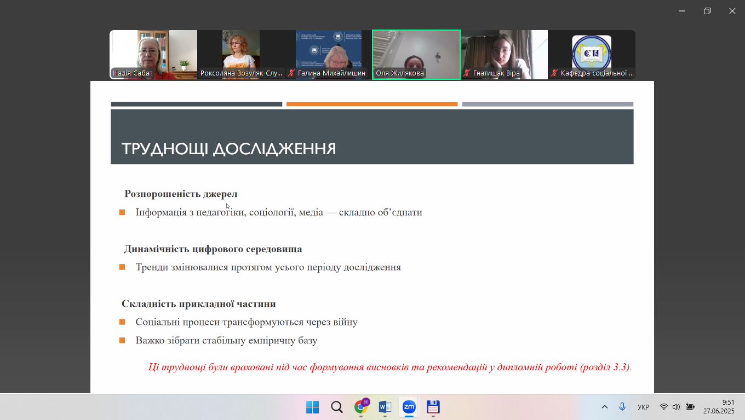This screenshot has height=420, width=745.
Task: Select Галина Михайлишин participant video
Action: [329, 55]
